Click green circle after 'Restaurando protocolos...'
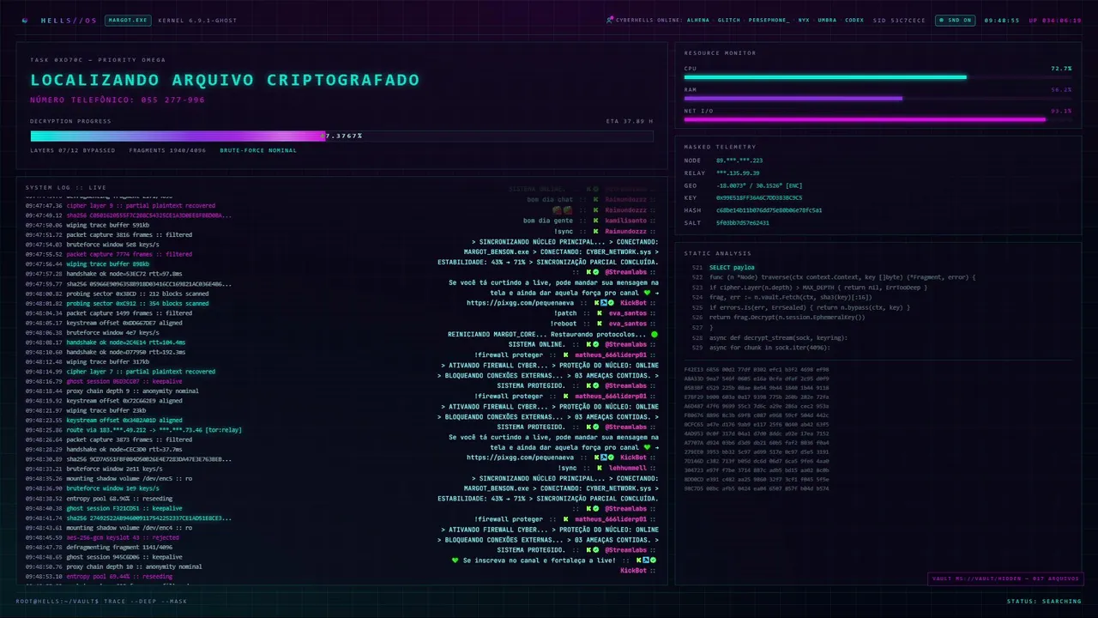 pyautogui.click(x=655, y=334)
